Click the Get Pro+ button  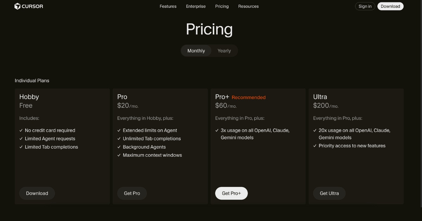pyautogui.click(x=231, y=193)
